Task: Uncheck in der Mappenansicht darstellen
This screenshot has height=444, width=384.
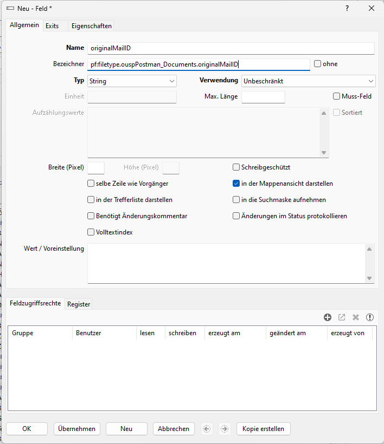Action: (x=236, y=184)
